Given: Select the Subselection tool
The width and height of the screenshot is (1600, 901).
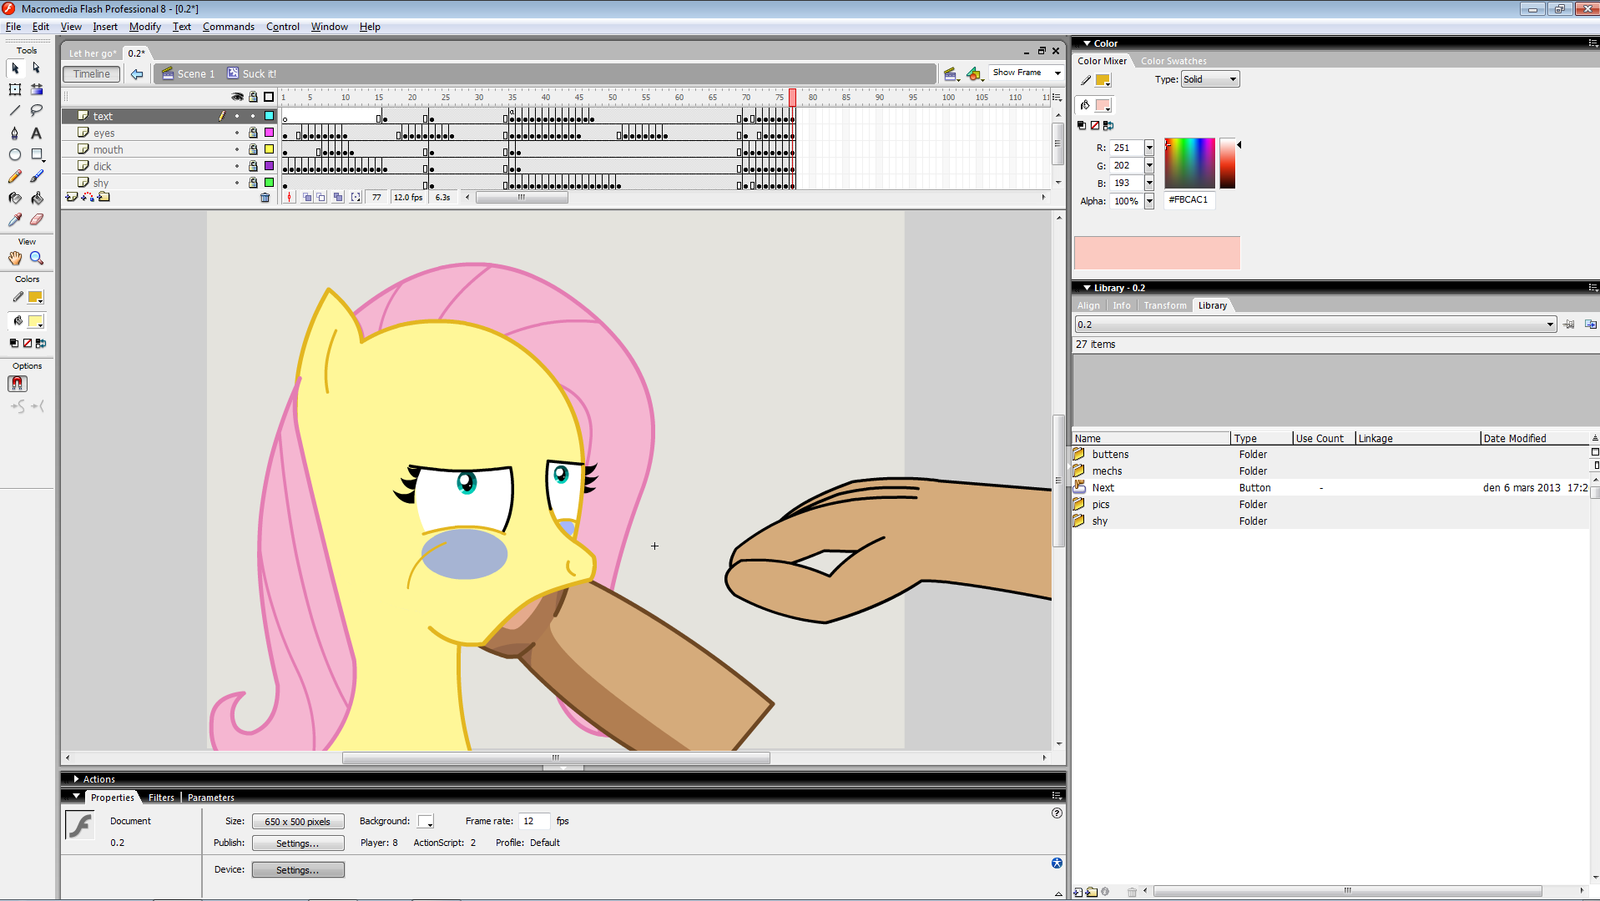Looking at the screenshot, I should coord(37,68).
